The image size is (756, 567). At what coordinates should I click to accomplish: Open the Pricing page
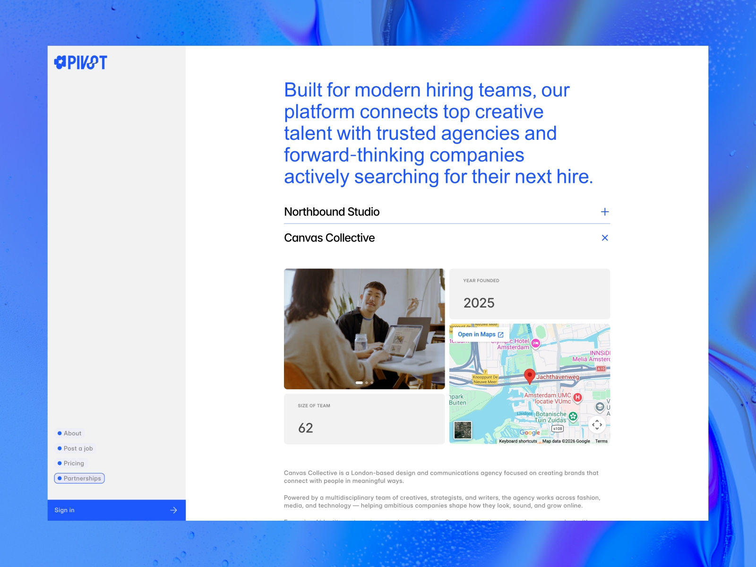pyautogui.click(x=70, y=464)
